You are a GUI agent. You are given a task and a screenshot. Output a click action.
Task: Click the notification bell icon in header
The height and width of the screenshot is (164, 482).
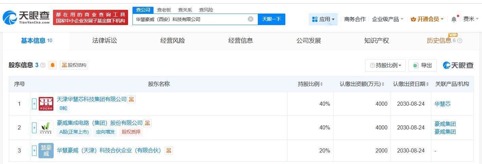coord(454,19)
